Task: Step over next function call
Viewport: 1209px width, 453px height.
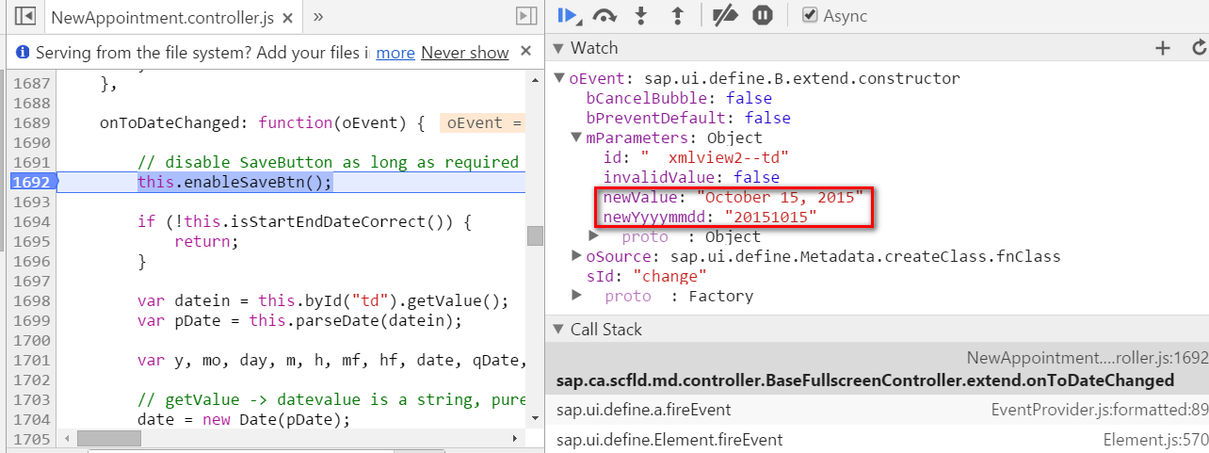Action: (604, 15)
